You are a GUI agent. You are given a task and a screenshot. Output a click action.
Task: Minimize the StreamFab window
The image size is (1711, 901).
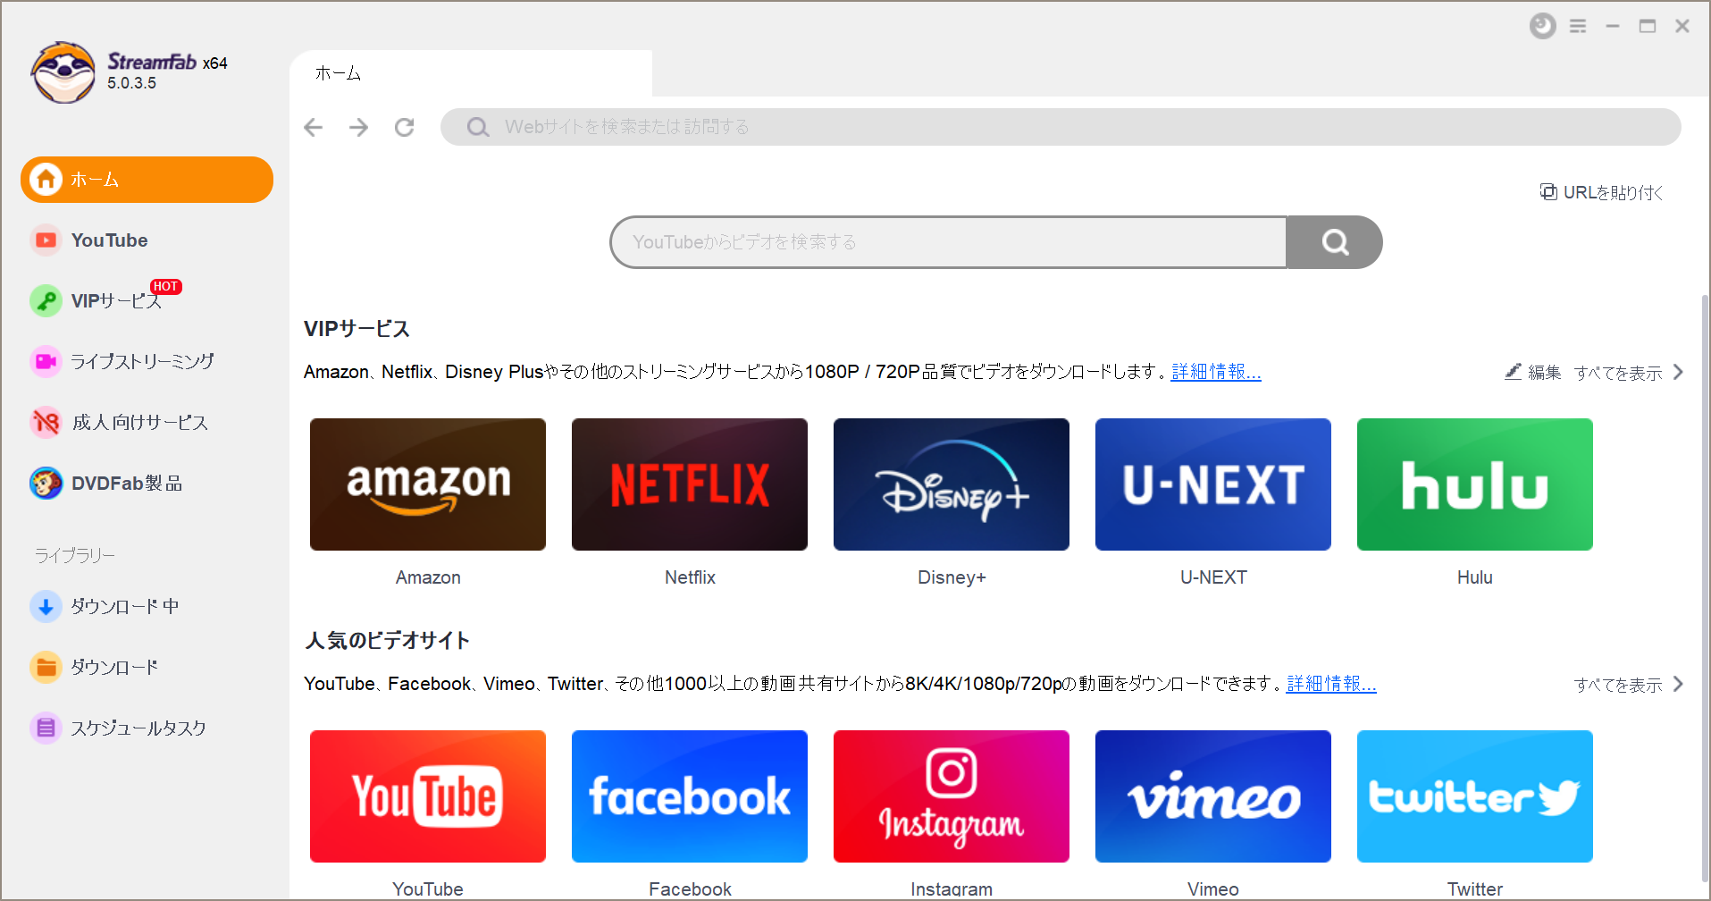(1613, 26)
